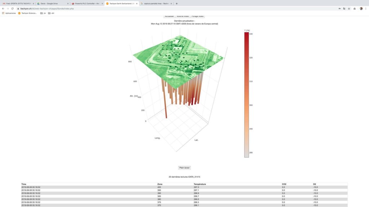
Task: Select the 'Tachyon Earth Switzerland' tab
Action: [121, 4]
